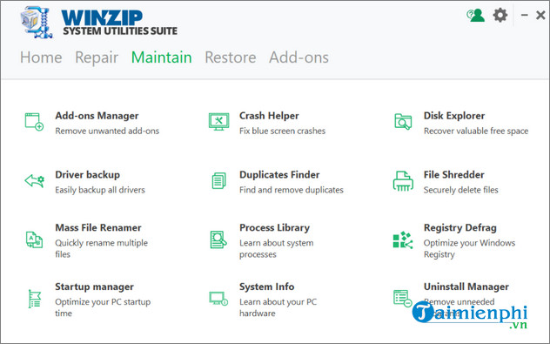Click 'Optimize your Windows Registry' text
Image resolution: width=550 pixels, height=344 pixels.
[x=469, y=248]
